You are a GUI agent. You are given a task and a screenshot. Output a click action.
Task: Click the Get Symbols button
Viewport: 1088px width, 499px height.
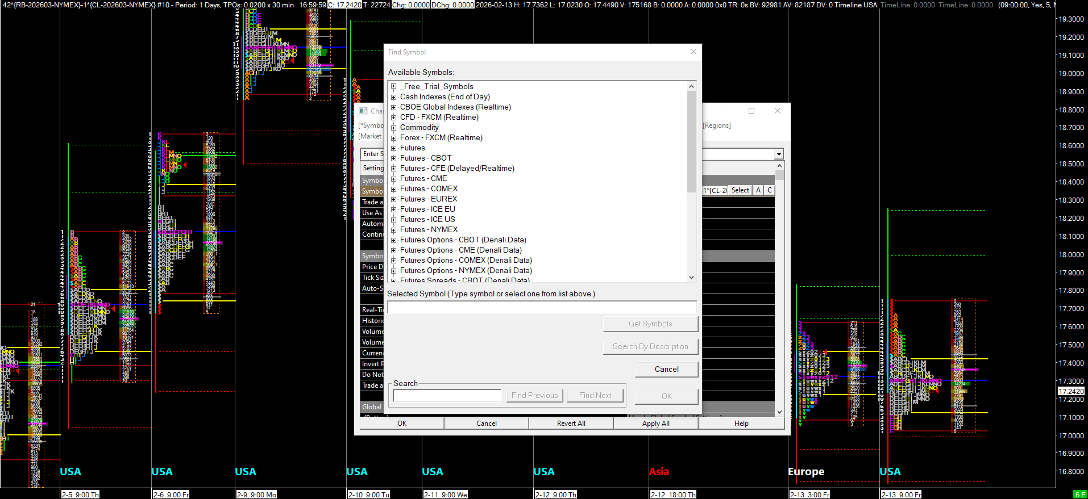pyautogui.click(x=650, y=324)
